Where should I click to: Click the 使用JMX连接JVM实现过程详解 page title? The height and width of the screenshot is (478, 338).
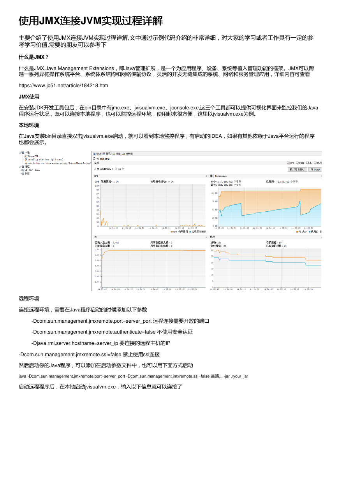pyautogui.click(x=91, y=21)
